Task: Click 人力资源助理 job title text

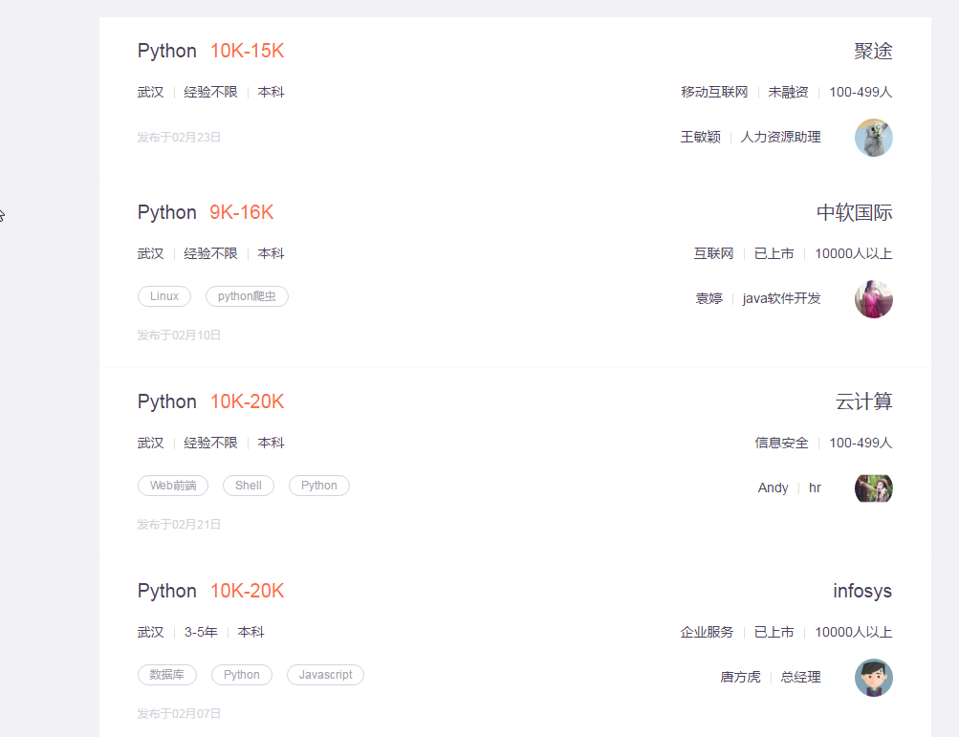Action: [780, 137]
